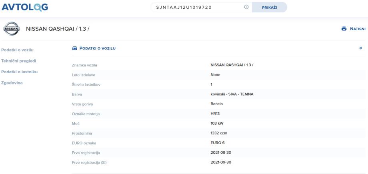
Task: Click the page title NISSAN QASHQAI / 1.3 /
Action: (x=58, y=29)
